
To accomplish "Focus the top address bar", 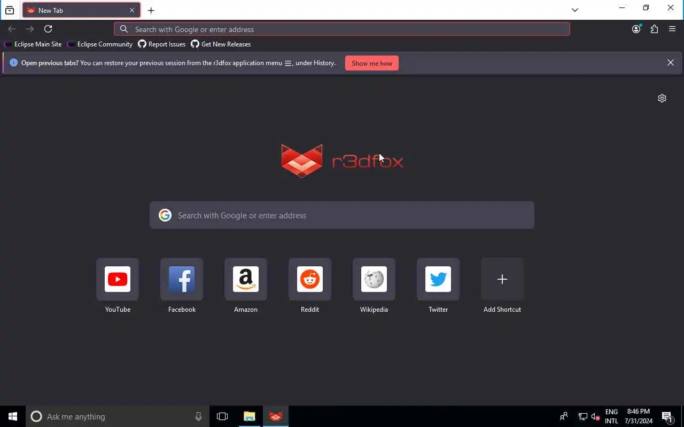I will (342, 29).
